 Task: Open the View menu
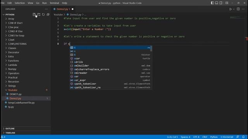coord(30,3)
